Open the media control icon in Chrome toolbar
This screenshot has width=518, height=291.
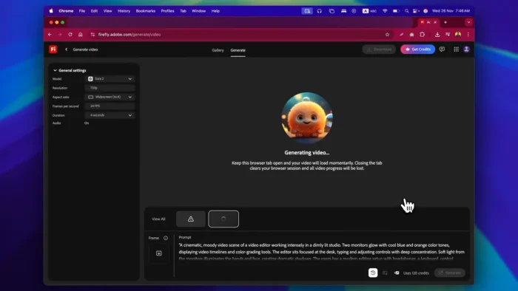(448, 35)
